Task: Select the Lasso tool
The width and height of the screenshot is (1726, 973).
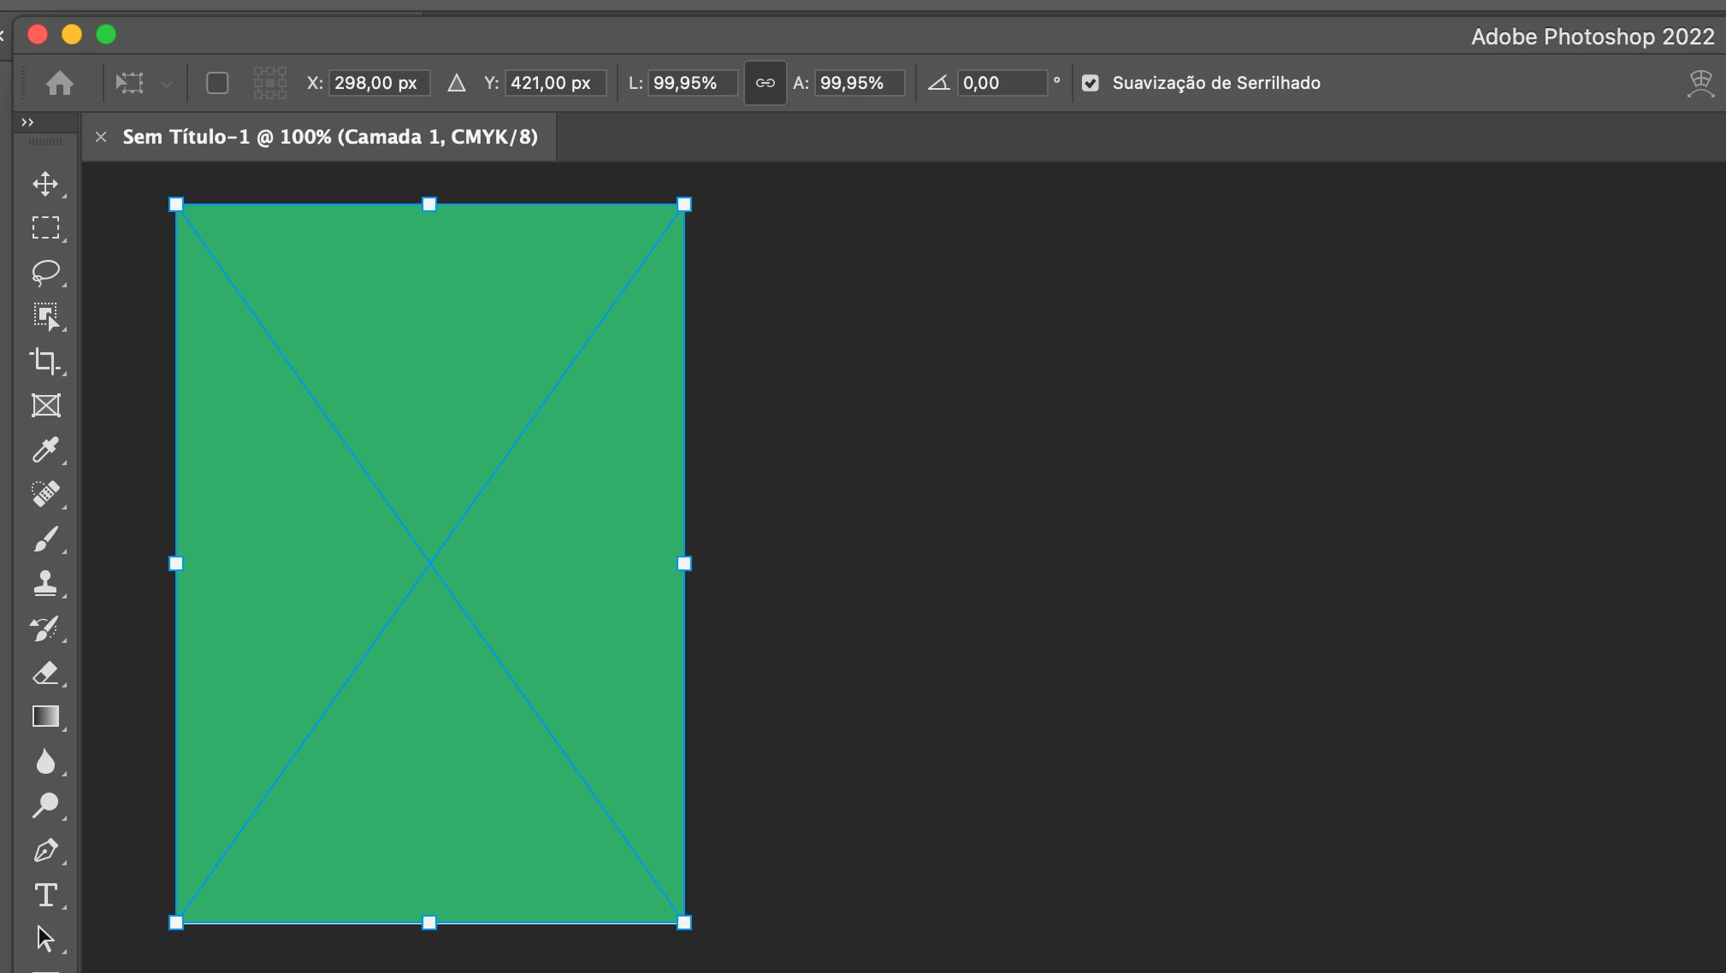Action: [45, 272]
